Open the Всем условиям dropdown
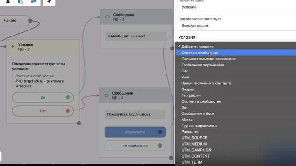Viewport: 296px width, 166px height. pos(237,26)
